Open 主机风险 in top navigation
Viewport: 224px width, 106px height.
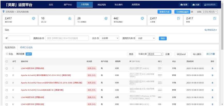pos(85,5)
